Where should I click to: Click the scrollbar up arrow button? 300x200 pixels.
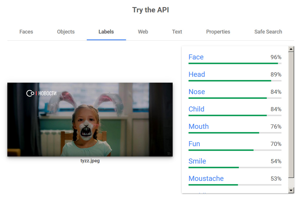[291, 49]
